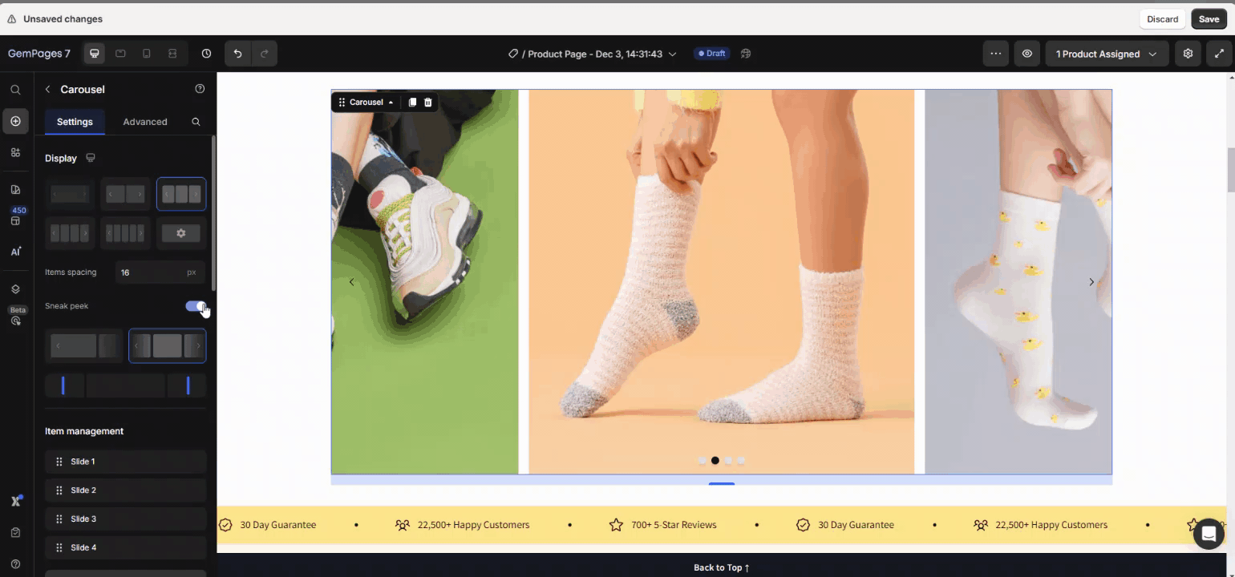Click the Back to Top link
Screen dimensions: 1235x577
(x=721, y=567)
